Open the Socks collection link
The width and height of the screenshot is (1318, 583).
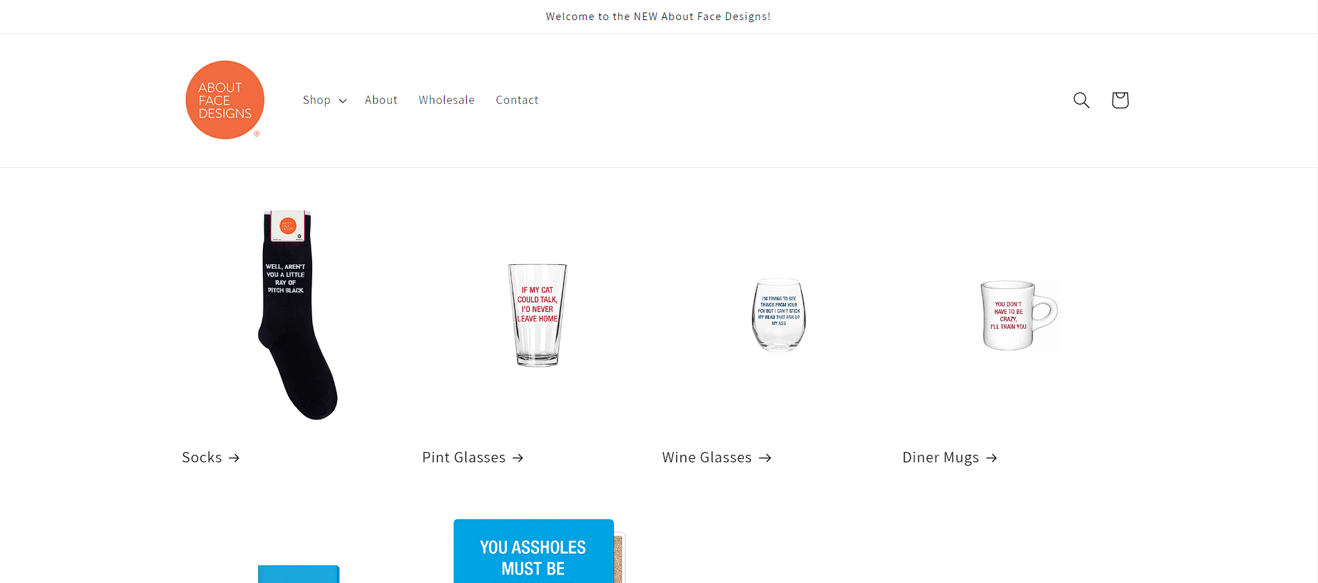point(202,458)
